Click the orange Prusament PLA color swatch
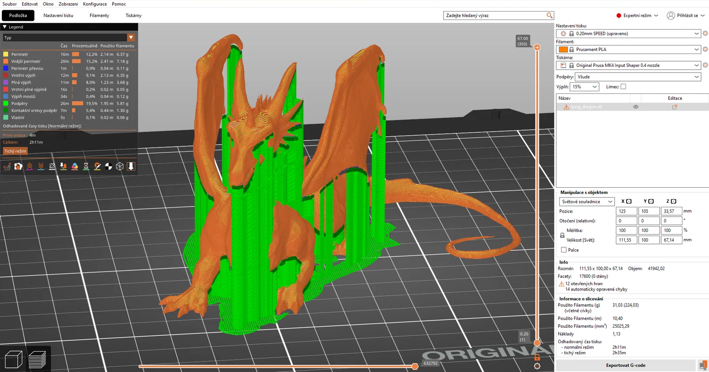This screenshot has height=372, width=709. click(x=563, y=50)
